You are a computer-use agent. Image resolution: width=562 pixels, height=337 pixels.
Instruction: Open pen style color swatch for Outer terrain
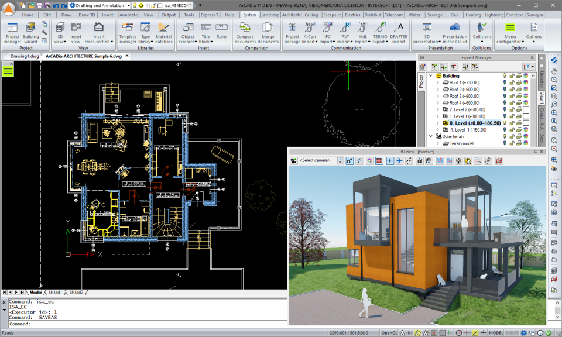(x=525, y=136)
